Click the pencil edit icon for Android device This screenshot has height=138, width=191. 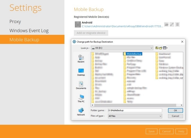pos(172,24)
